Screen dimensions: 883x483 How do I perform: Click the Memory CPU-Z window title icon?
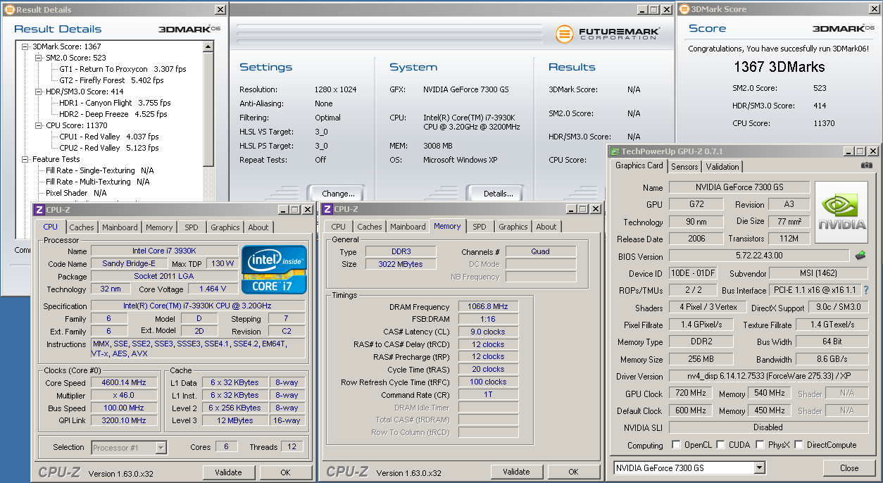tap(327, 209)
